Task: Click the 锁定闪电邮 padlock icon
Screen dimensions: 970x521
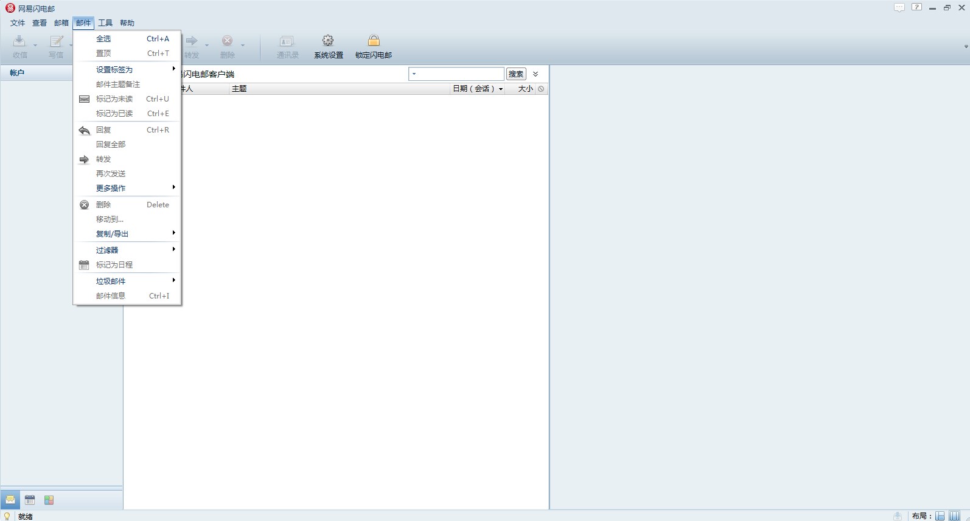Action: 374,41
